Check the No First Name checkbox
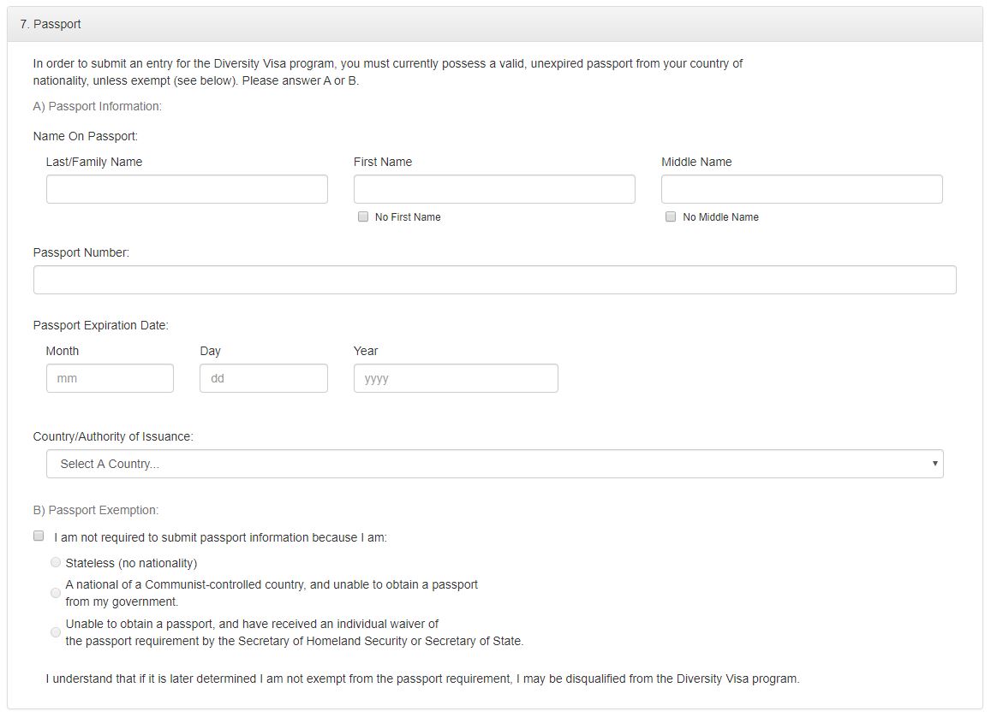This screenshot has height=717, width=991. (363, 216)
